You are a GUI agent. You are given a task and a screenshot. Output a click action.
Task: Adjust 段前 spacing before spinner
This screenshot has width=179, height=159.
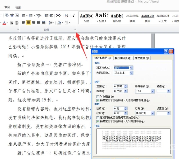(x=125, y=108)
